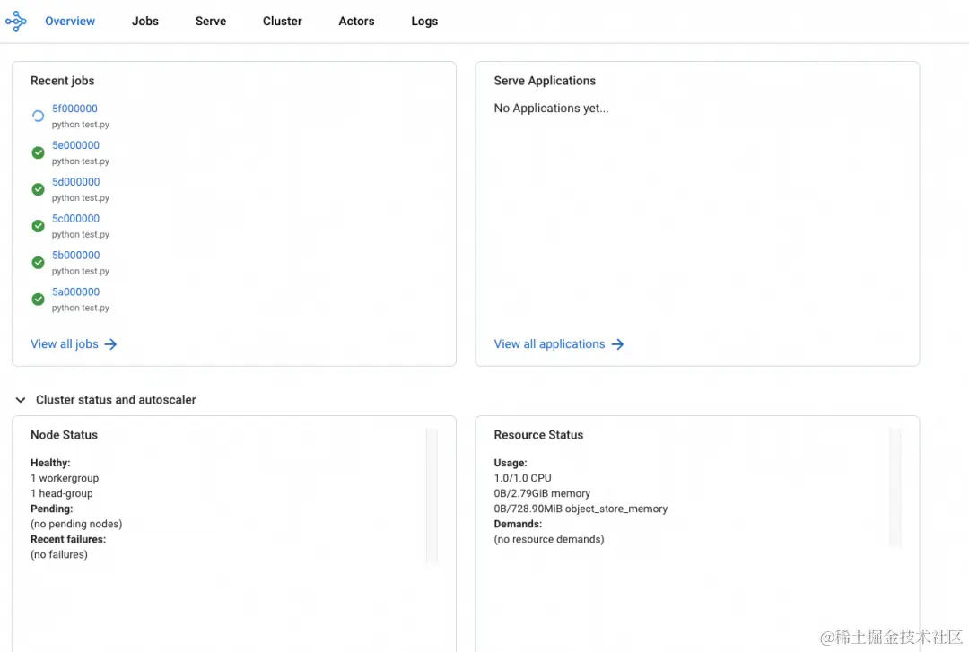Click the Usage: label in Resource Status
This screenshot has height=652, width=969.
click(511, 463)
